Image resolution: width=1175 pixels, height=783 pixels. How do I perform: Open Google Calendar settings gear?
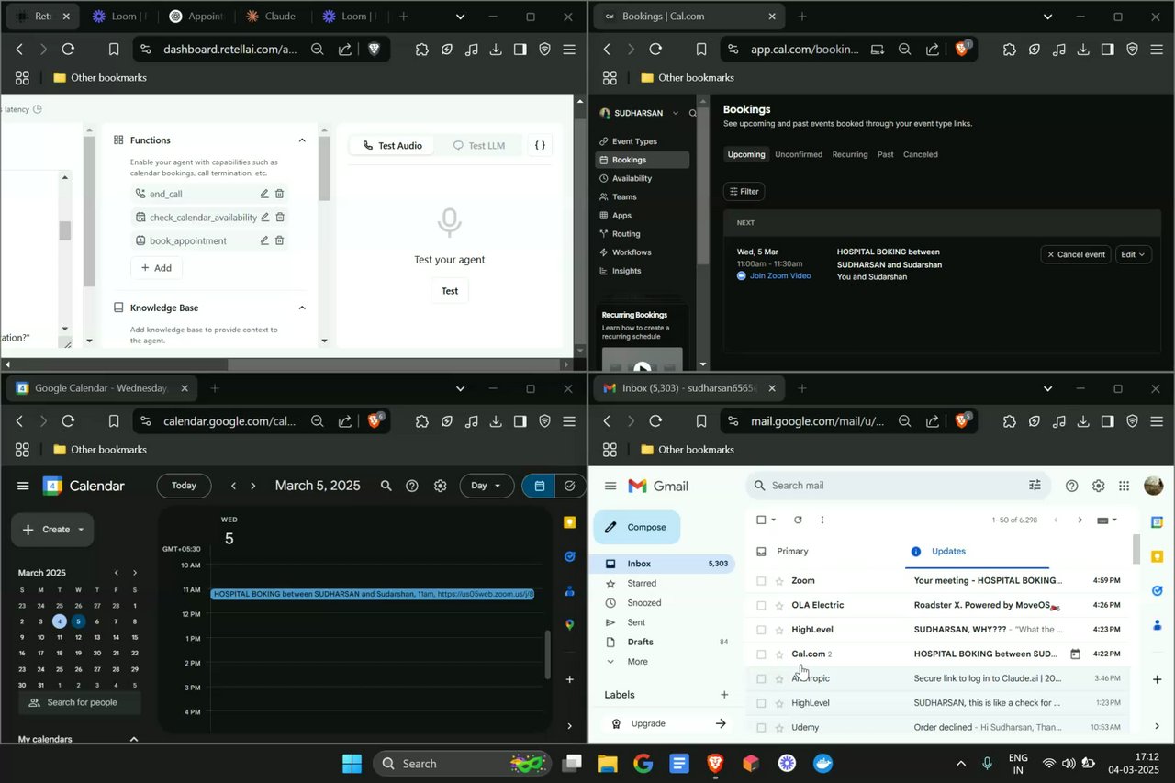click(441, 486)
